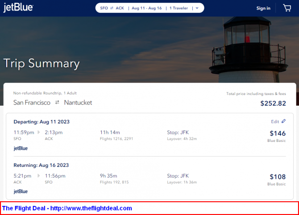
Task: Click 1 Traveler in search pill
Action: click(179, 8)
